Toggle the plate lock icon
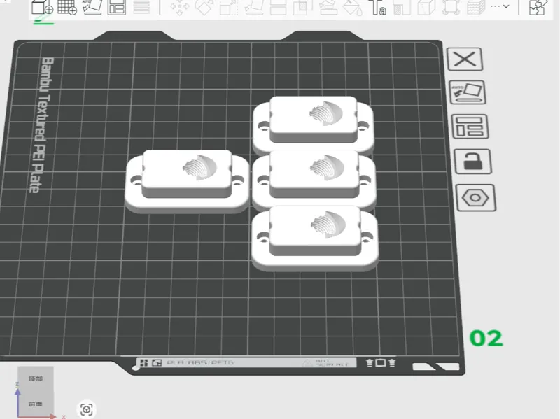The image size is (560, 419). (x=473, y=162)
